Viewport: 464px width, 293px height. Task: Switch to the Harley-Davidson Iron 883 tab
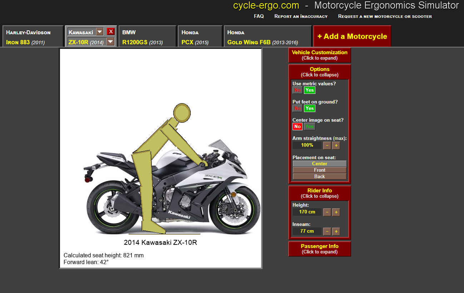pyautogui.click(x=33, y=36)
